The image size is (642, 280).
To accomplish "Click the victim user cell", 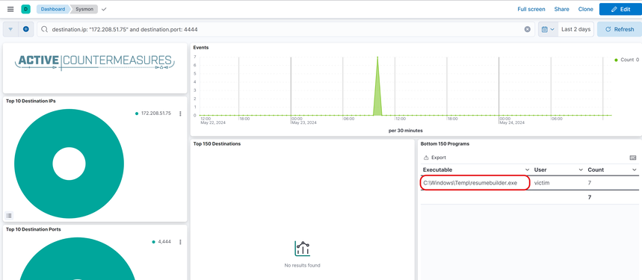I will pos(542,183).
